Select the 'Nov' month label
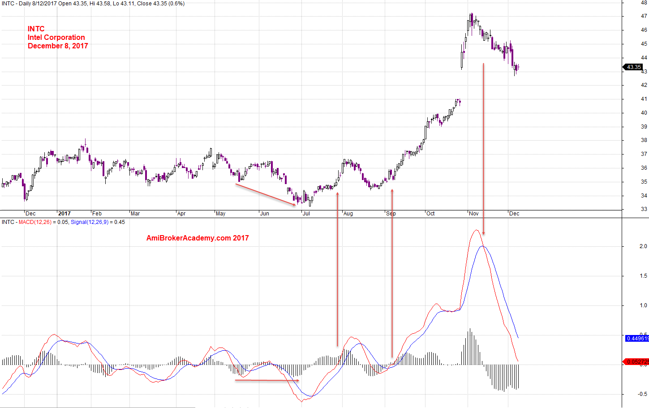This screenshot has height=408, width=649. tap(474, 214)
